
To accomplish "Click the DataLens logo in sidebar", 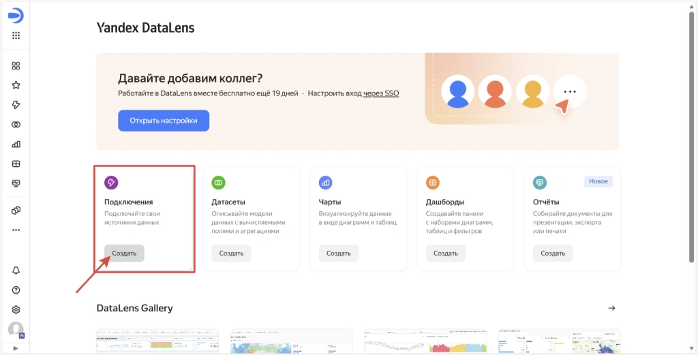I will [16, 16].
